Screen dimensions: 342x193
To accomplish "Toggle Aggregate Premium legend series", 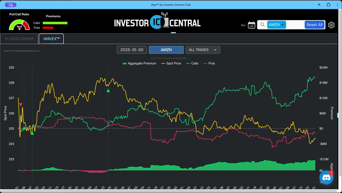I will 139,63.
